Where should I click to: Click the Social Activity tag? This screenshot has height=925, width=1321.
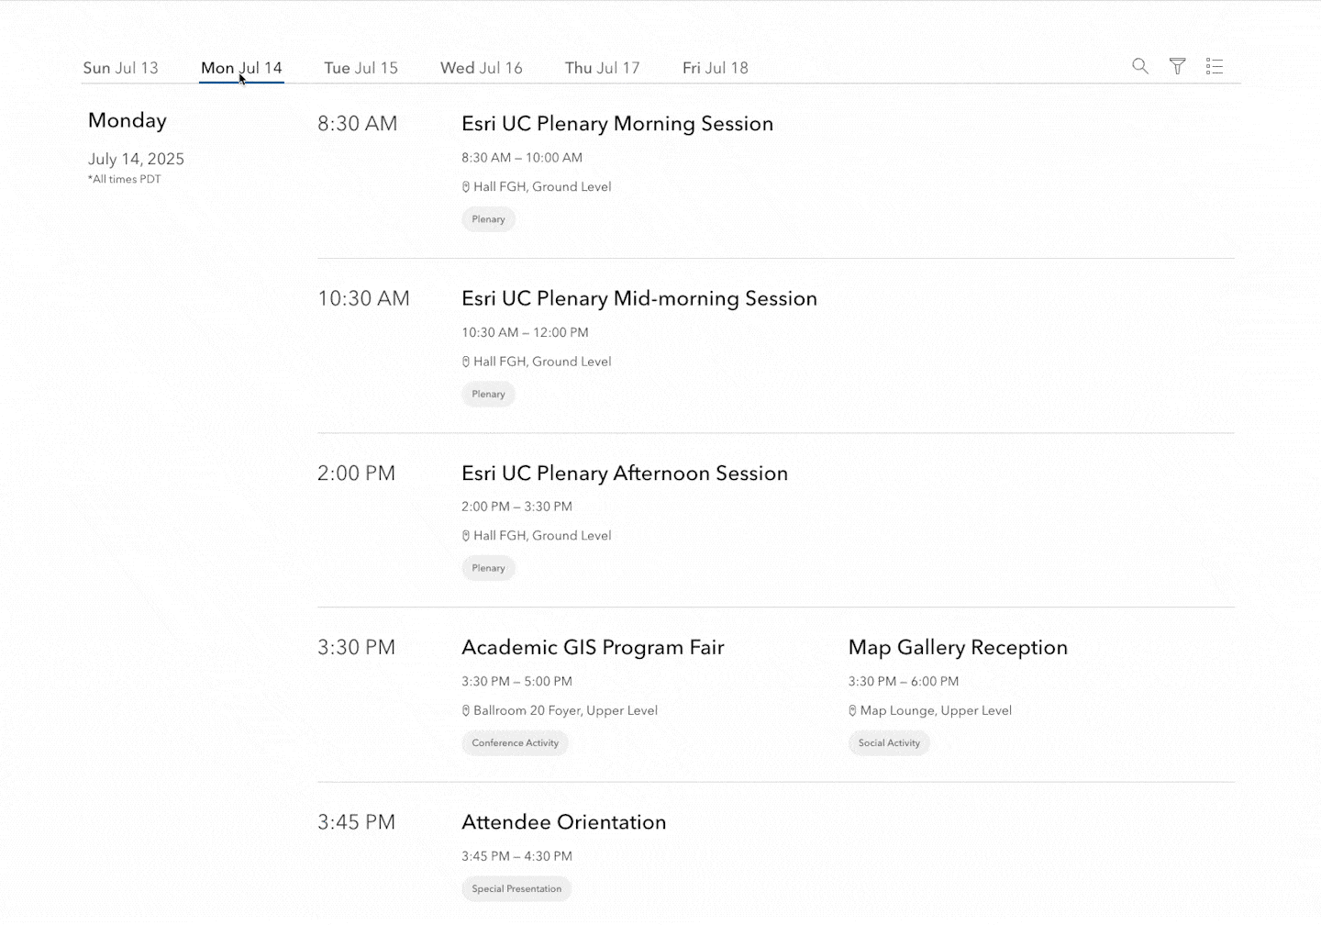tap(889, 743)
